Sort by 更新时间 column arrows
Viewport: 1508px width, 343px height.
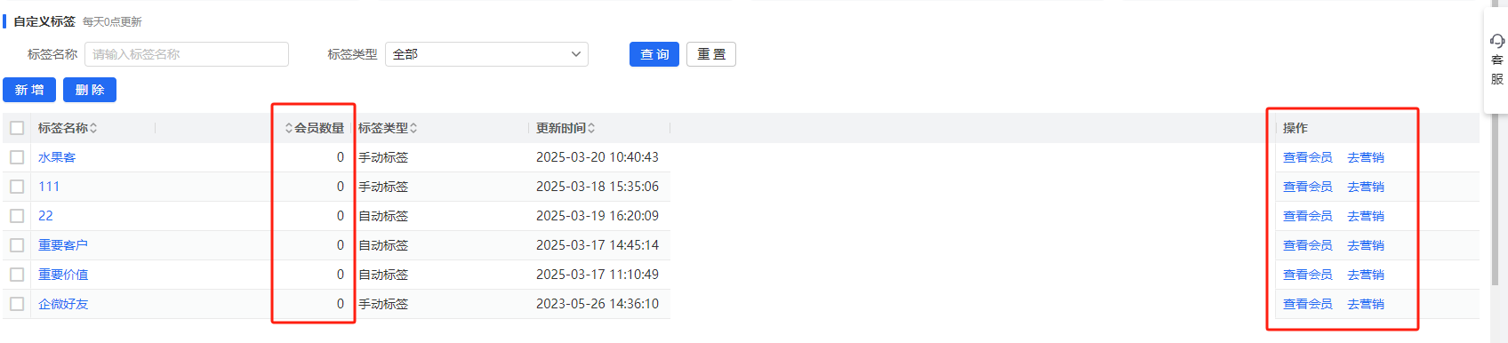pos(591,128)
